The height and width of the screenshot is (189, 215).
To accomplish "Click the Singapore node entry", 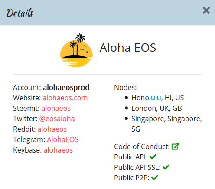I will pos(166,124).
